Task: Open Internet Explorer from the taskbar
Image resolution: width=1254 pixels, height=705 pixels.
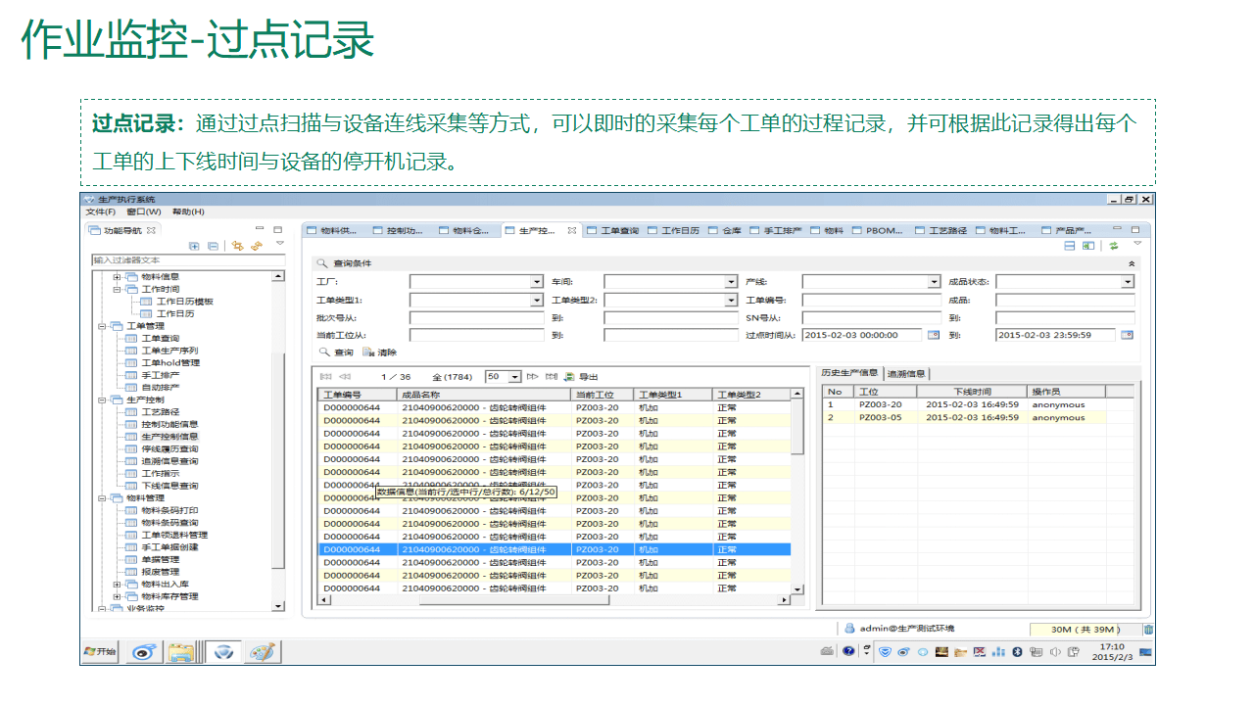Action: [x=145, y=652]
